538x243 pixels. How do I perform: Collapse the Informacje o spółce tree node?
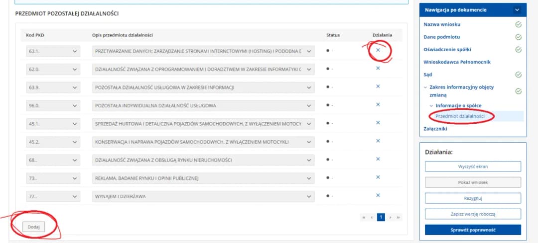(431, 105)
